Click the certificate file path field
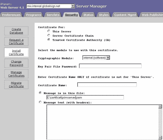Image resolution: width=163 pixels, height=140 pixels. coord(85,97)
